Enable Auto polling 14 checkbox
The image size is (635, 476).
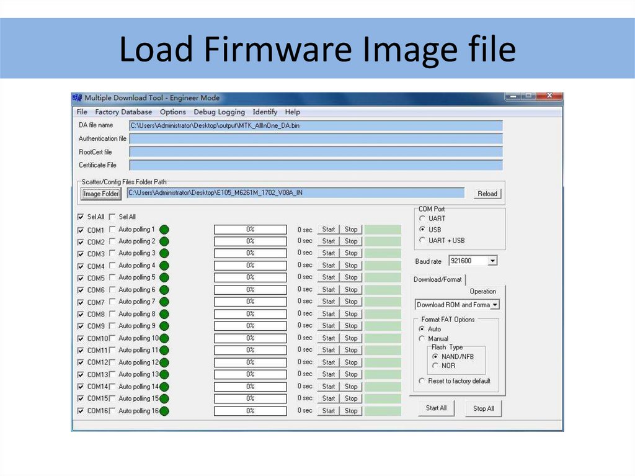click(112, 387)
